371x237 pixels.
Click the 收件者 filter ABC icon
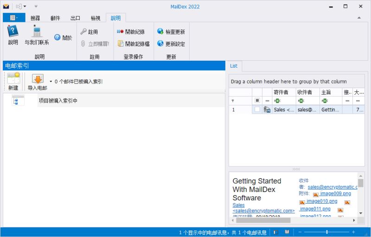301,101
